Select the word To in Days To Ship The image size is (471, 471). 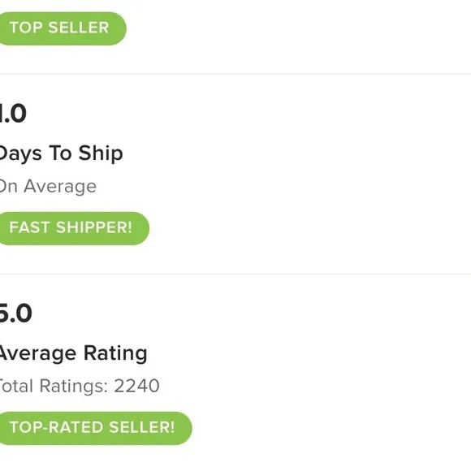click(x=60, y=153)
